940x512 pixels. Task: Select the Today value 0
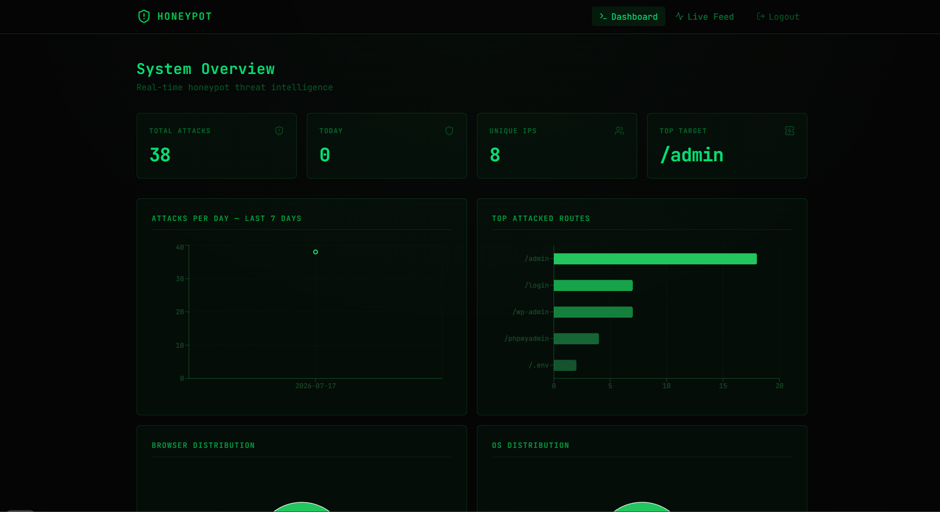[325, 155]
